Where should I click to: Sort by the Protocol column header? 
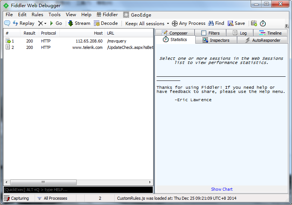(49, 33)
